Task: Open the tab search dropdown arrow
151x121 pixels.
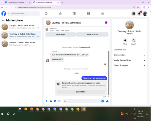Action: (x=2, y=2)
